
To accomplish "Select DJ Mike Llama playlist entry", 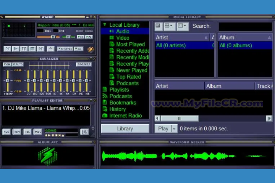I will pos(46,108).
